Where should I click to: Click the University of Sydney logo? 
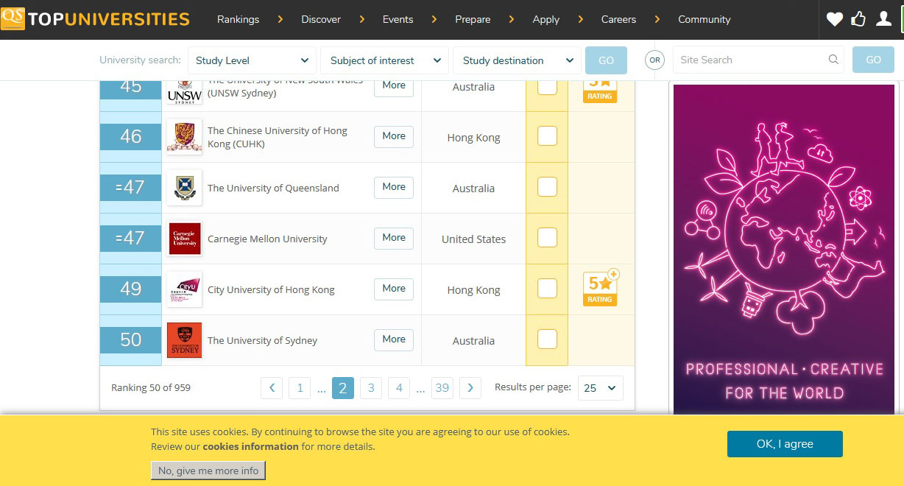[184, 340]
